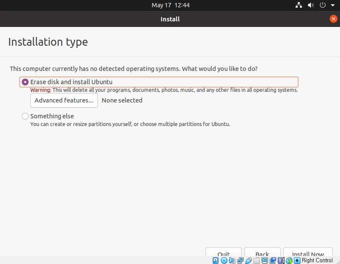Click VirtualBox mouse integration icon
The width and height of the screenshot is (340, 264).
click(x=289, y=260)
